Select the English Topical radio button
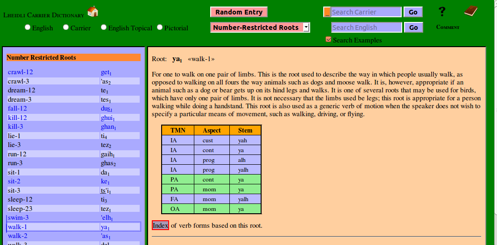This screenshot has width=497, height=245. (104, 28)
